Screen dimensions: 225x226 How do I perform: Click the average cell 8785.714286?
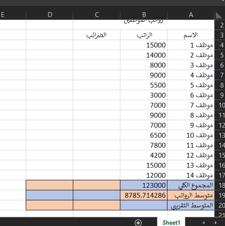click(x=144, y=195)
